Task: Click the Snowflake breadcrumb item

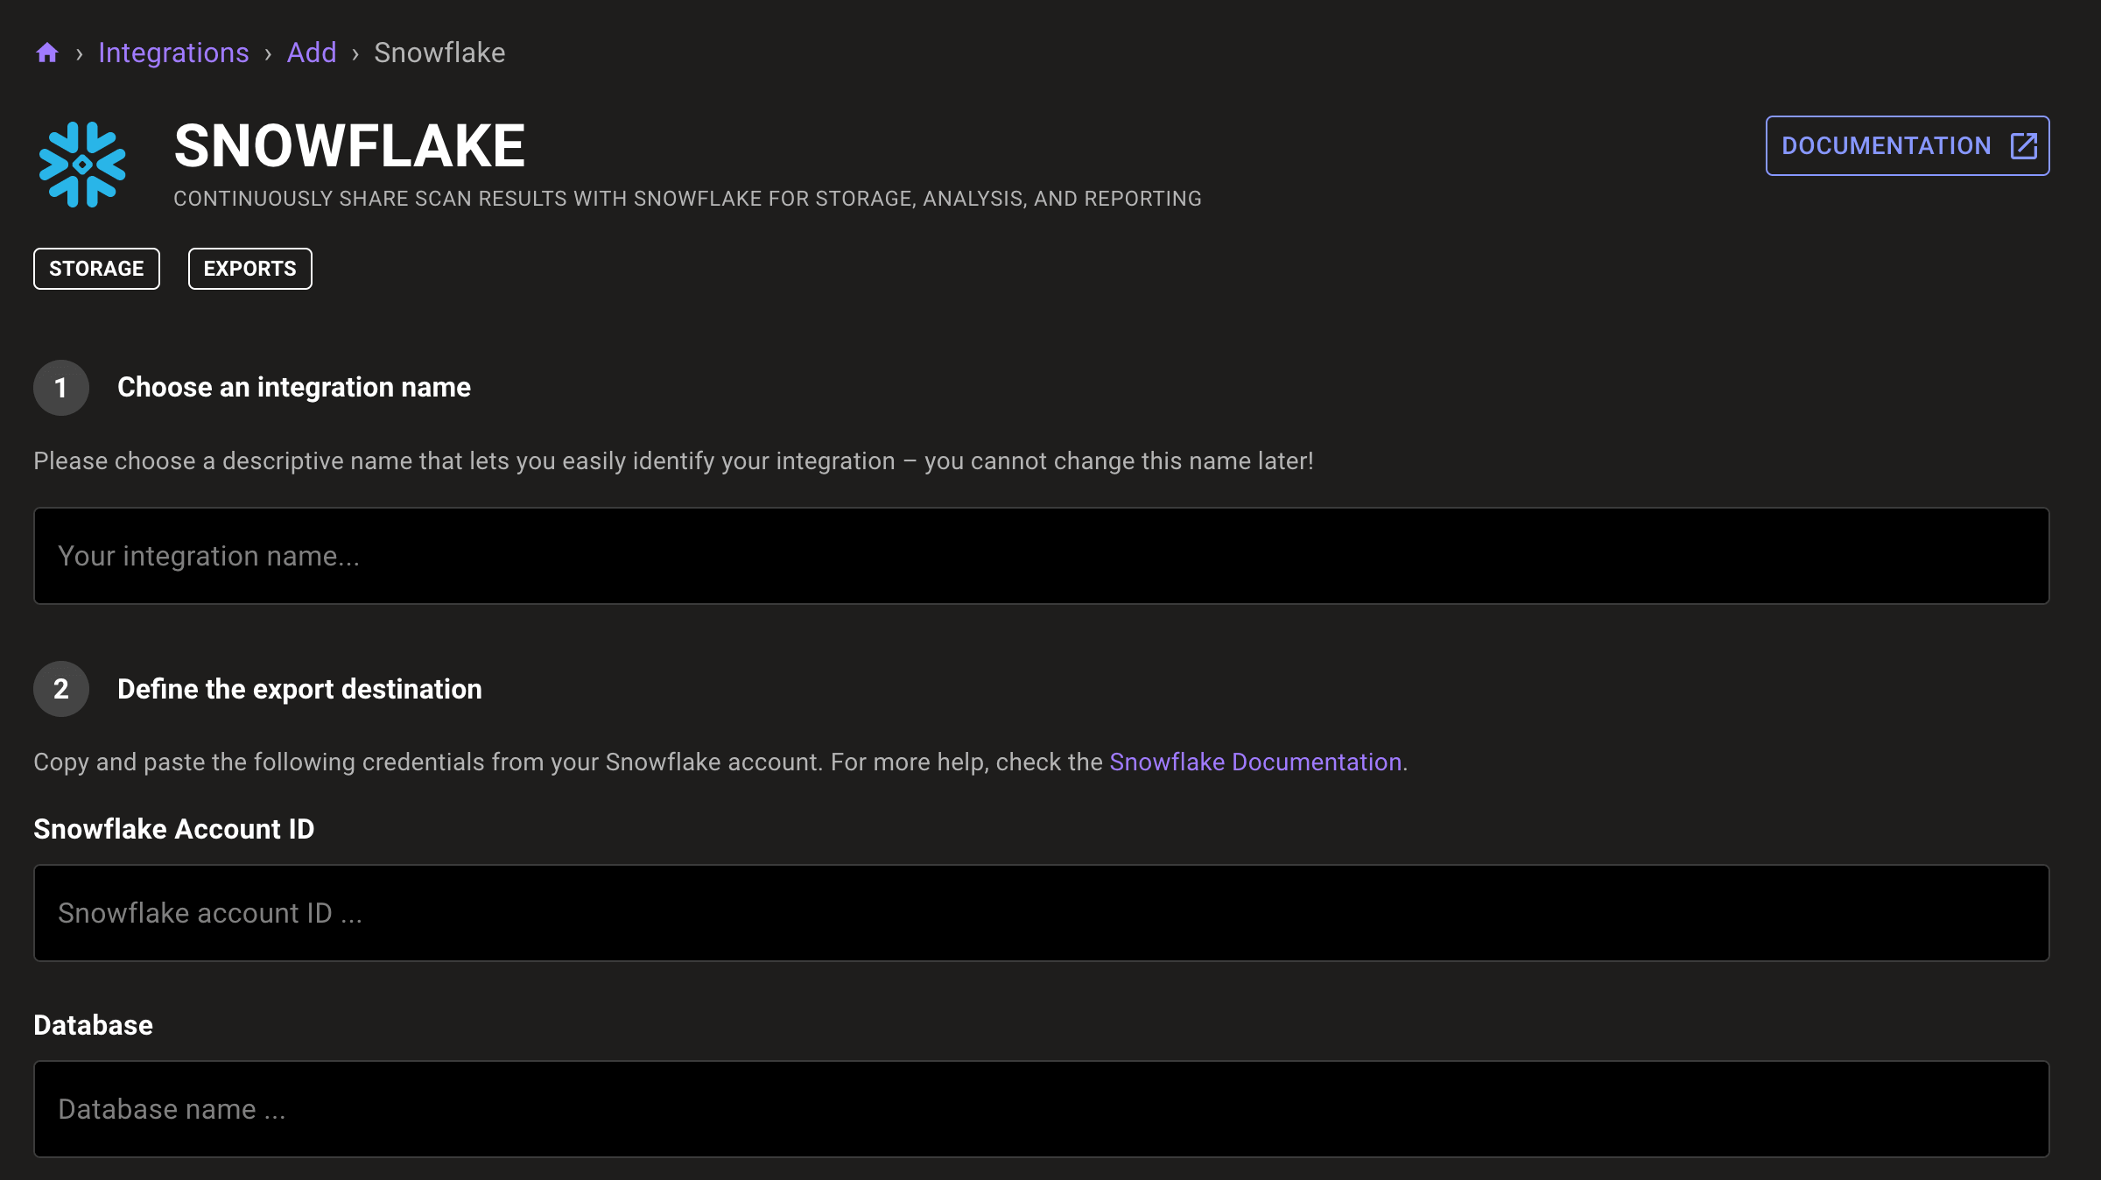Action: (x=439, y=53)
